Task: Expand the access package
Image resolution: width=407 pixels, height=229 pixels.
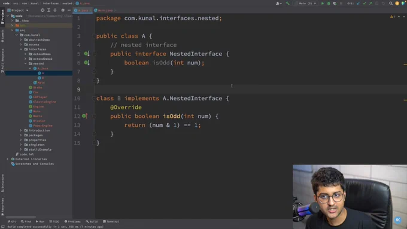Action: 21,44
